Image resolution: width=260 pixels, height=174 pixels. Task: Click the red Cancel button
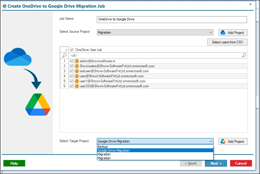pos(241,163)
